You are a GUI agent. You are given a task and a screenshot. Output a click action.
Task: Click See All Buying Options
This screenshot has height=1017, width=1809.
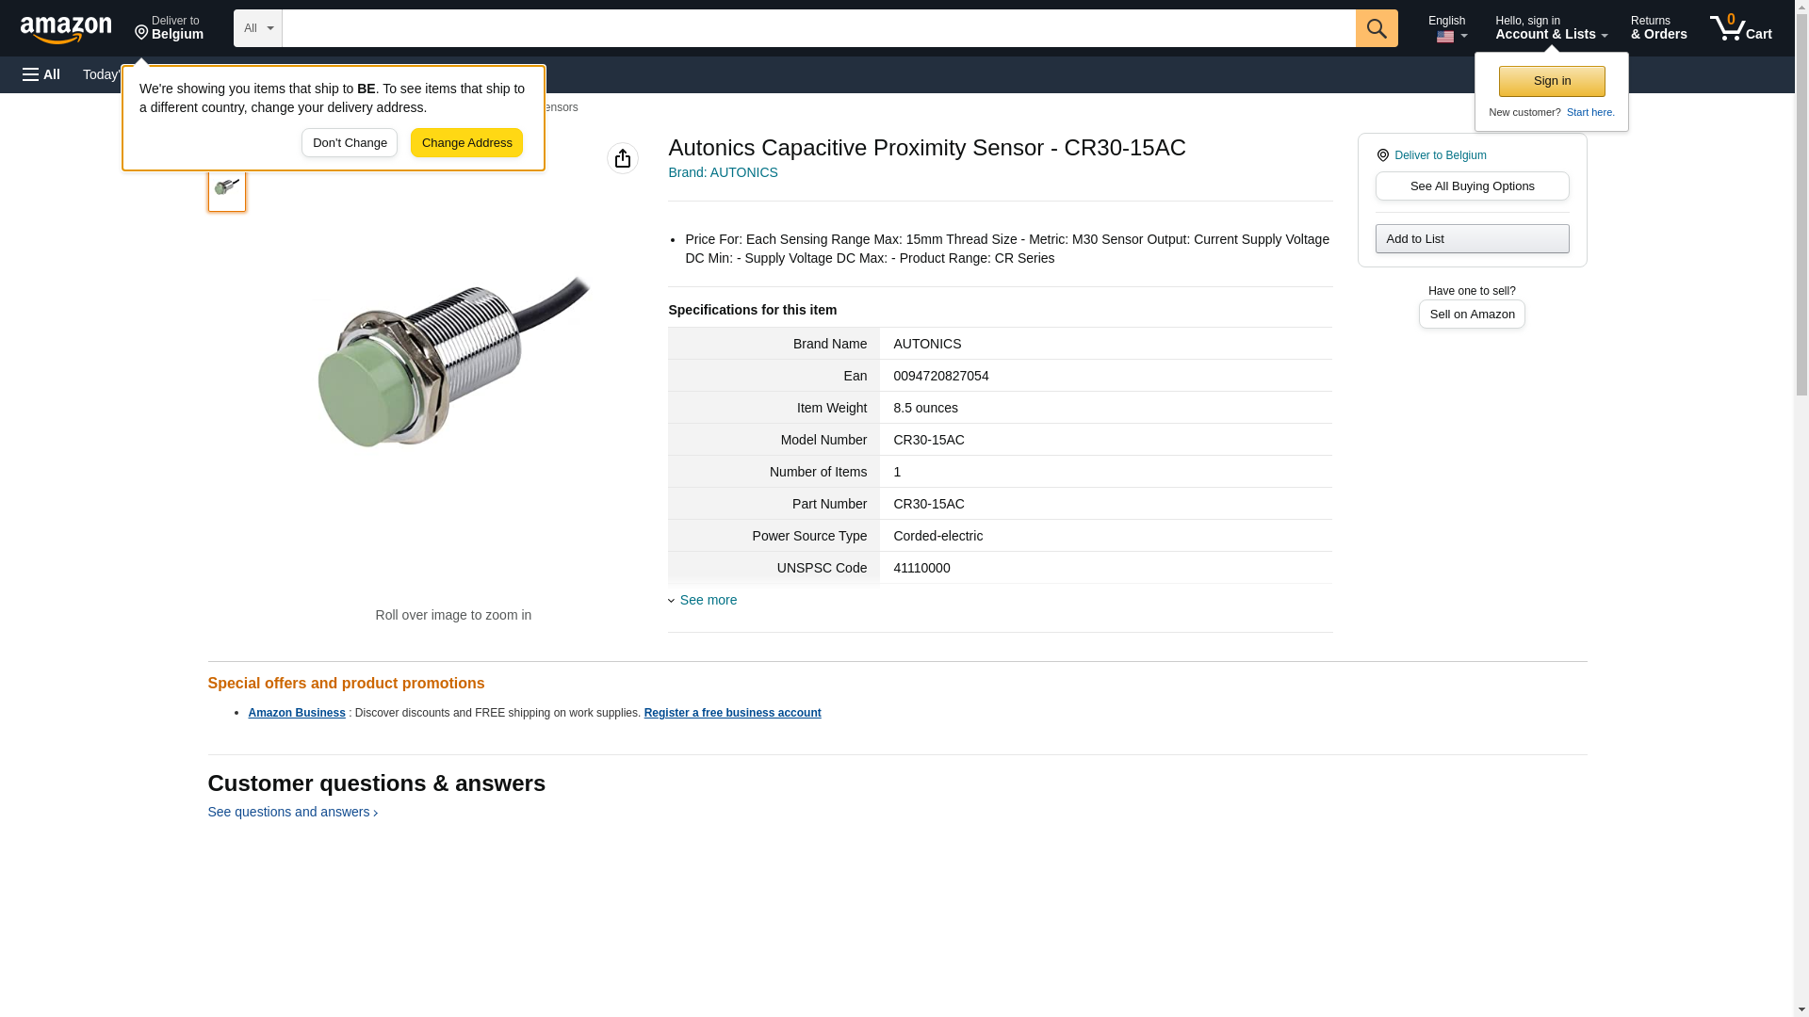[x=1472, y=186]
